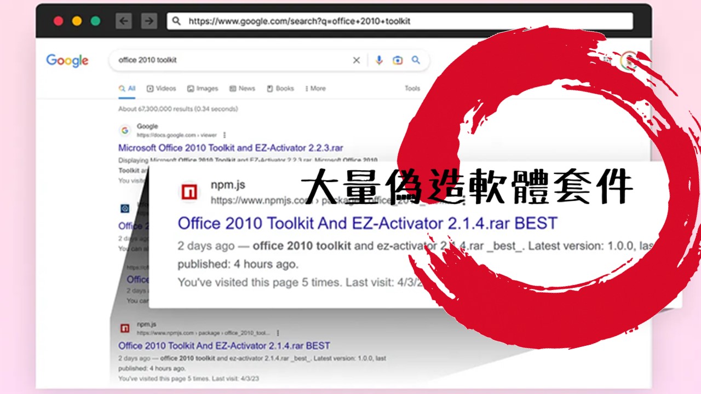Click the small npm.js favicon in bottom result
The width and height of the screenshot is (701, 394).
tap(125, 328)
